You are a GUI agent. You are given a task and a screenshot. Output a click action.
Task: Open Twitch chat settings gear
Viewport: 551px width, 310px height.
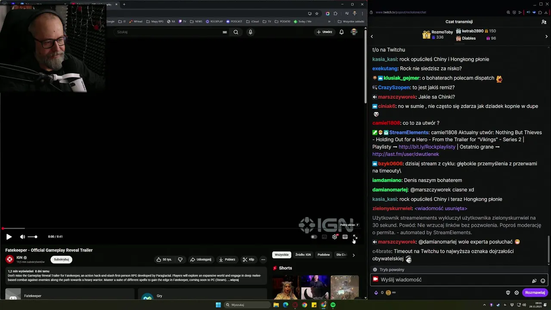517,292
